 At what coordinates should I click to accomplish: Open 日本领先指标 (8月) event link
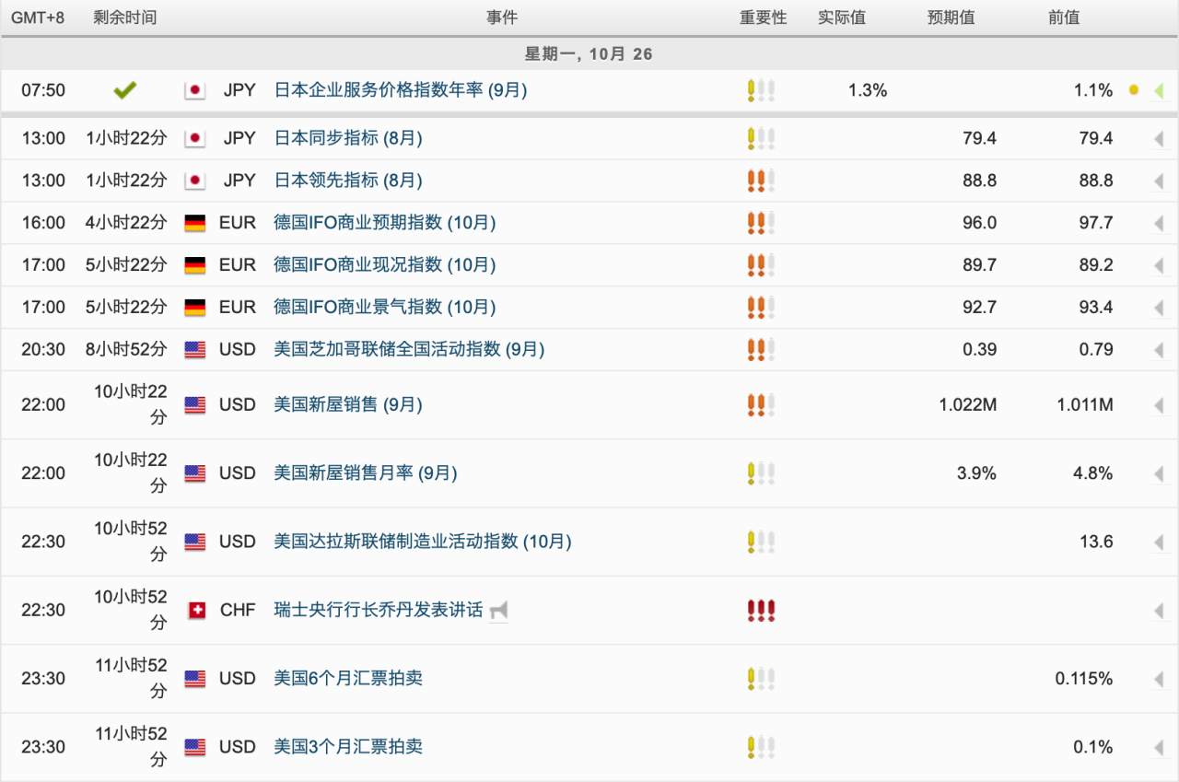[348, 181]
